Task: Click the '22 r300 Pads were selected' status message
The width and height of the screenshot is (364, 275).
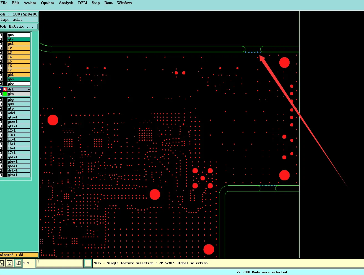Action: pyautogui.click(x=262, y=272)
